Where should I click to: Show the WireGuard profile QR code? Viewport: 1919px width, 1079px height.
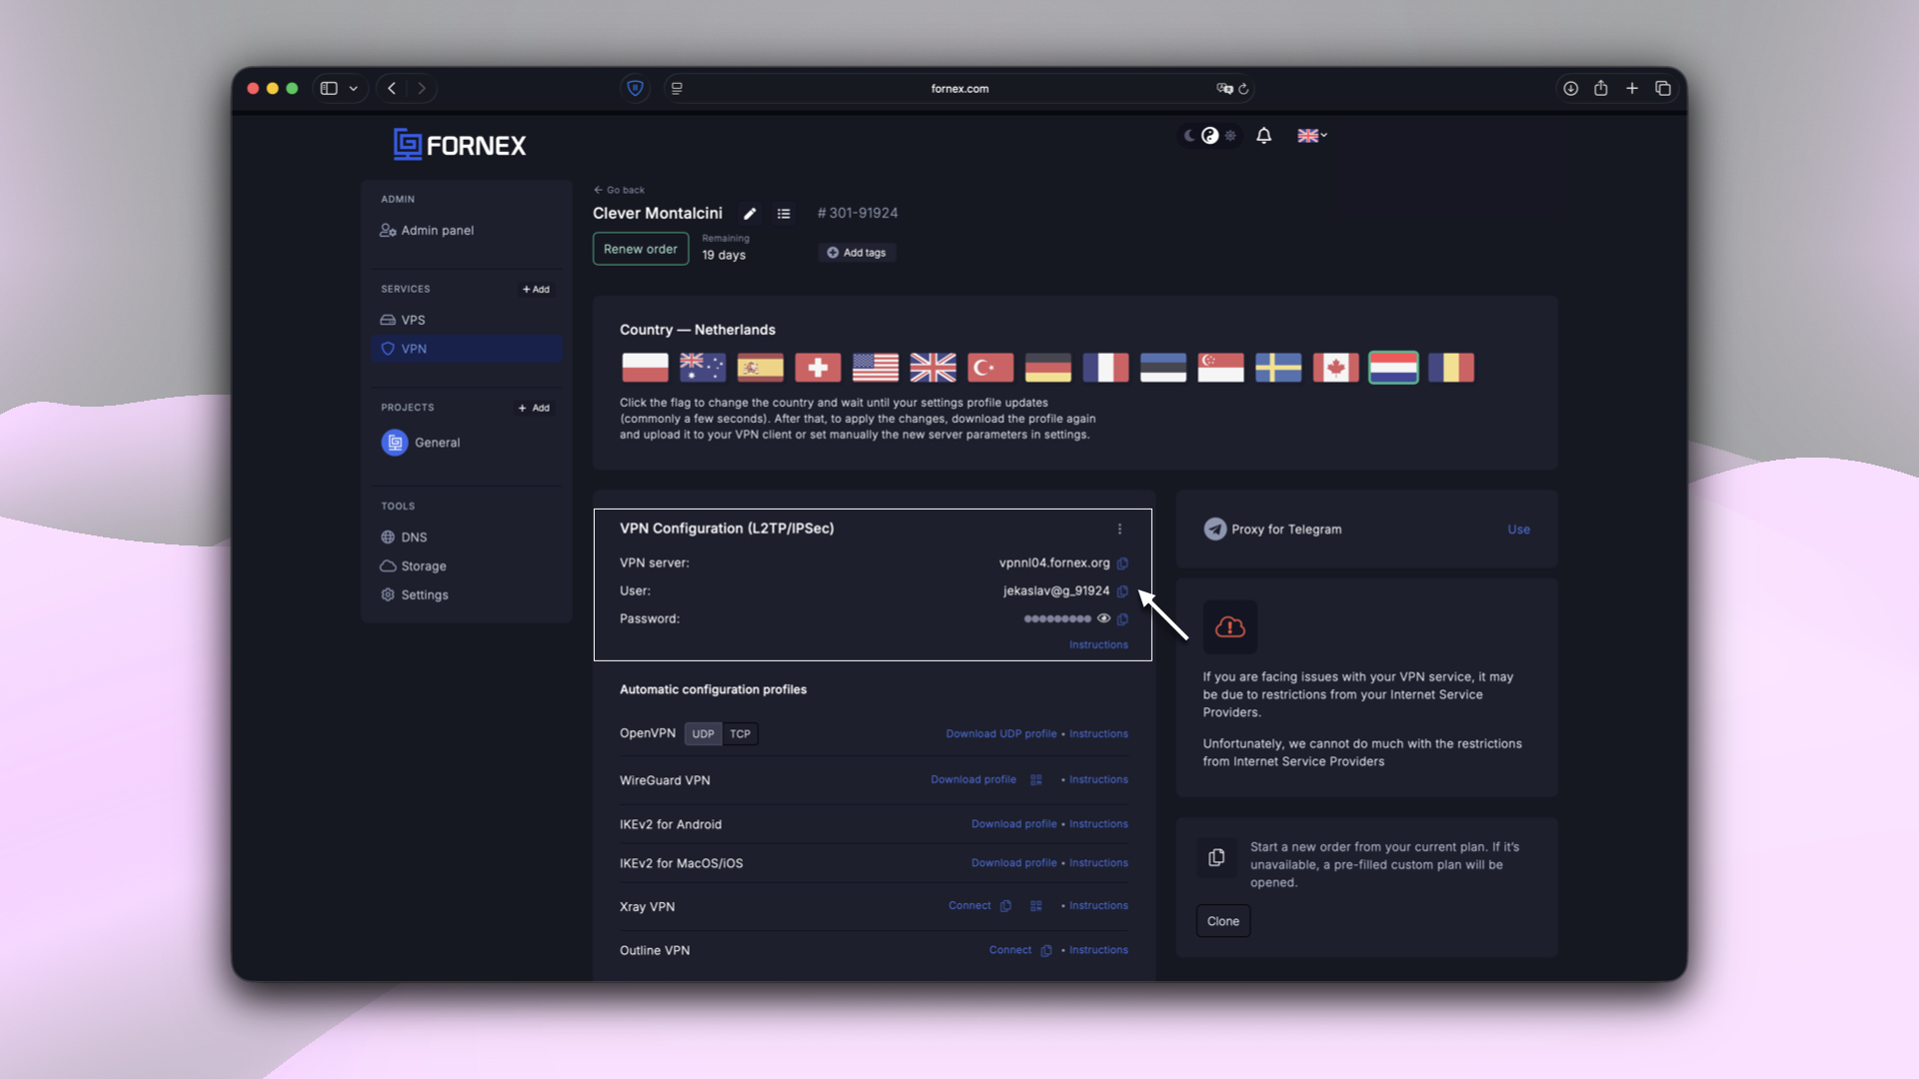tap(1035, 779)
